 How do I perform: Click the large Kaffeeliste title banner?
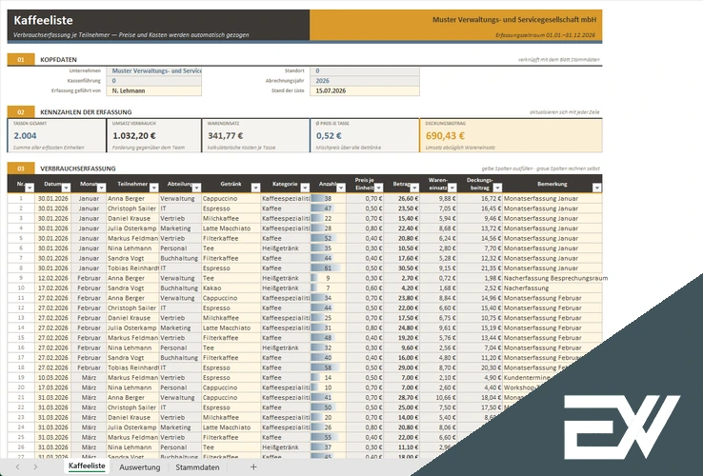[x=43, y=20]
